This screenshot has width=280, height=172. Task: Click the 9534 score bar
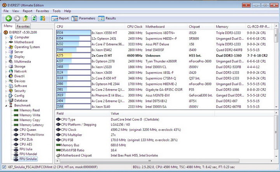(x=73, y=33)
